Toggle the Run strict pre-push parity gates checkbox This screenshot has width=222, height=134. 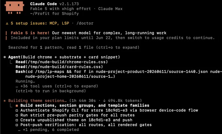click(x=17, y=115)
